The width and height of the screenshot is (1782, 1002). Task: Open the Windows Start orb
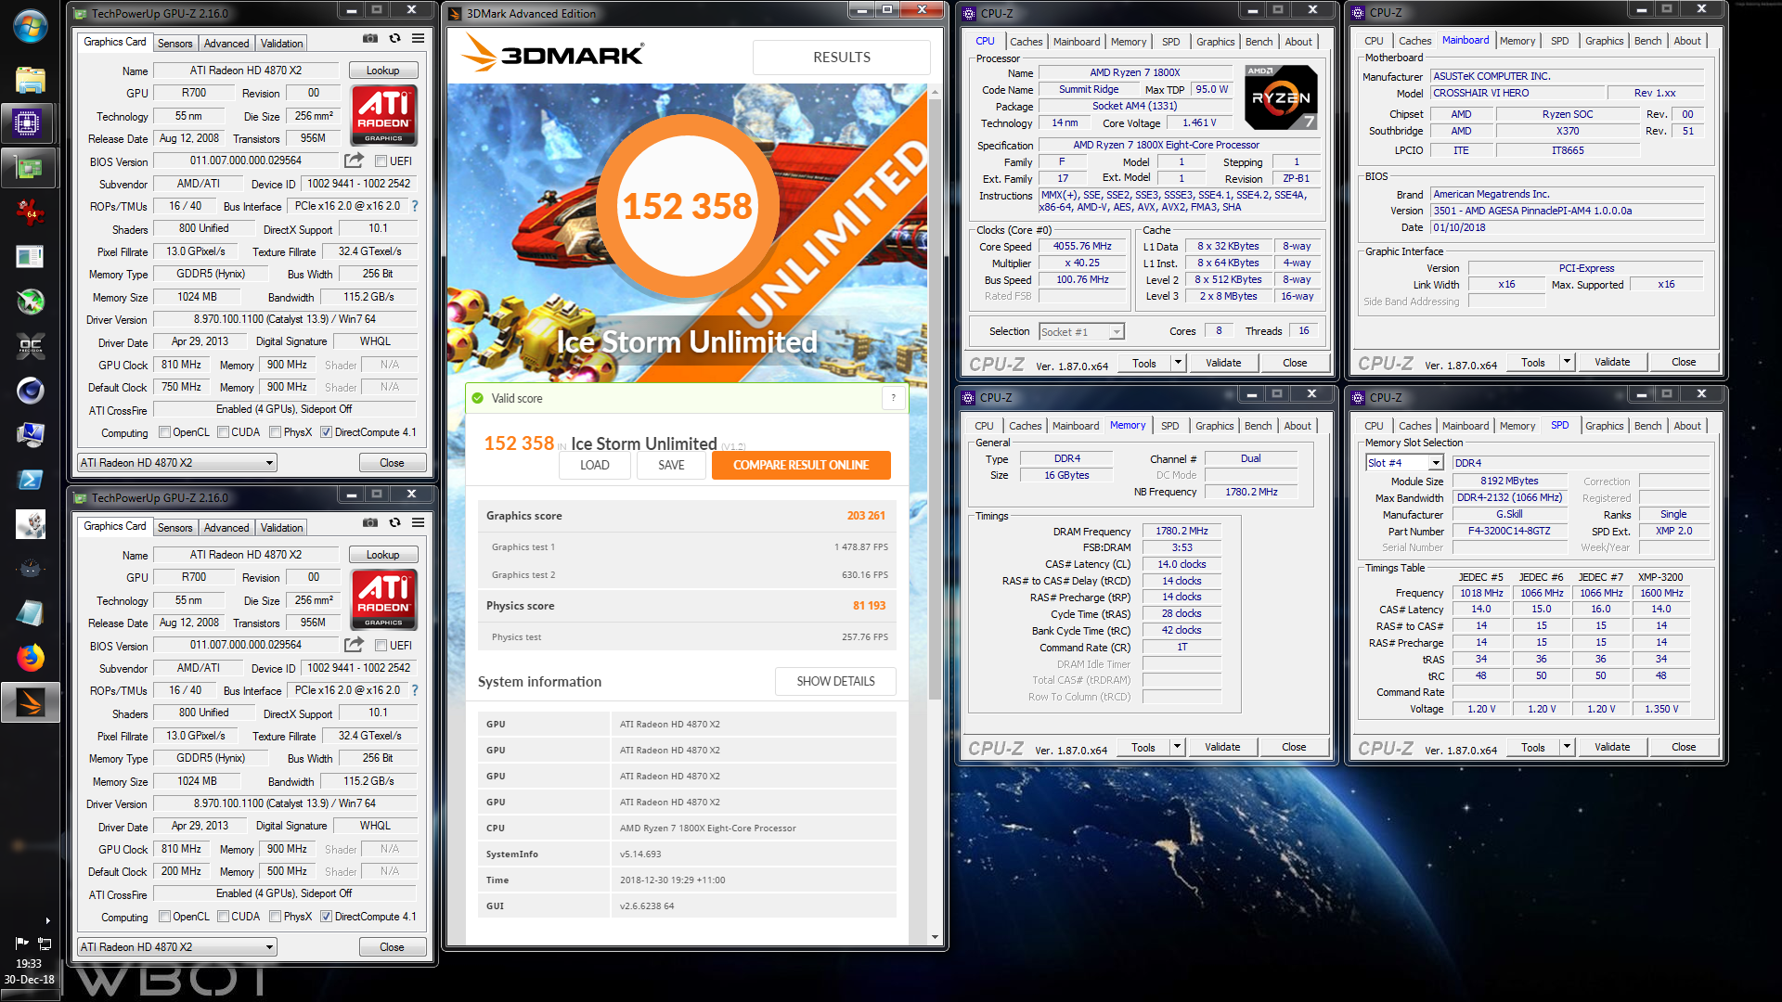(31, 26)
